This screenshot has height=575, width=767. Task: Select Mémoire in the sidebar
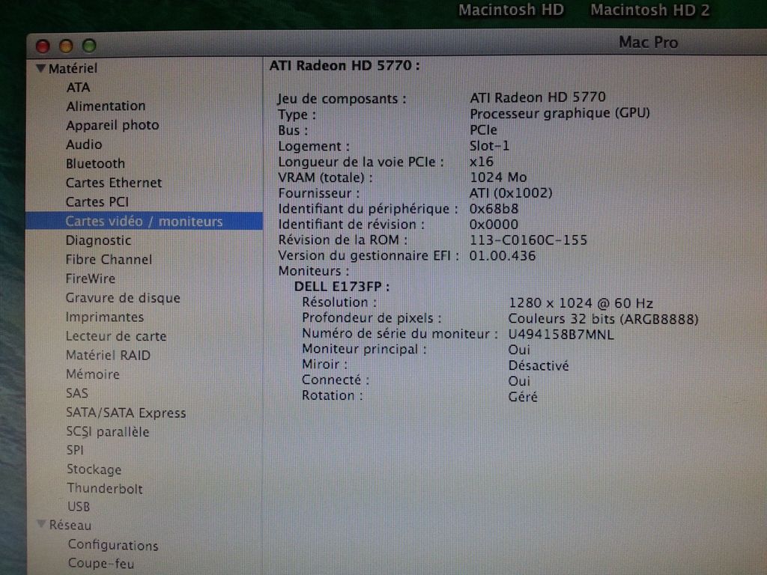93,374
